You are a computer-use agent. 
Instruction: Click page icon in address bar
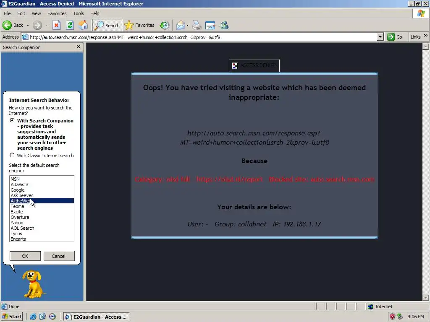coord(25,37)
